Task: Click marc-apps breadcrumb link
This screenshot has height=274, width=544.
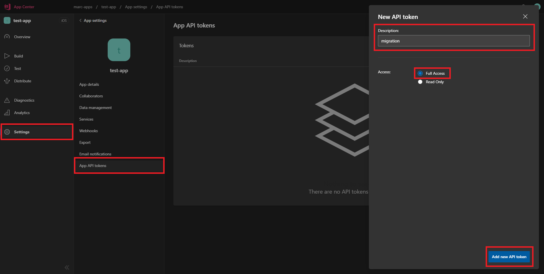Action: click(83, 7)
